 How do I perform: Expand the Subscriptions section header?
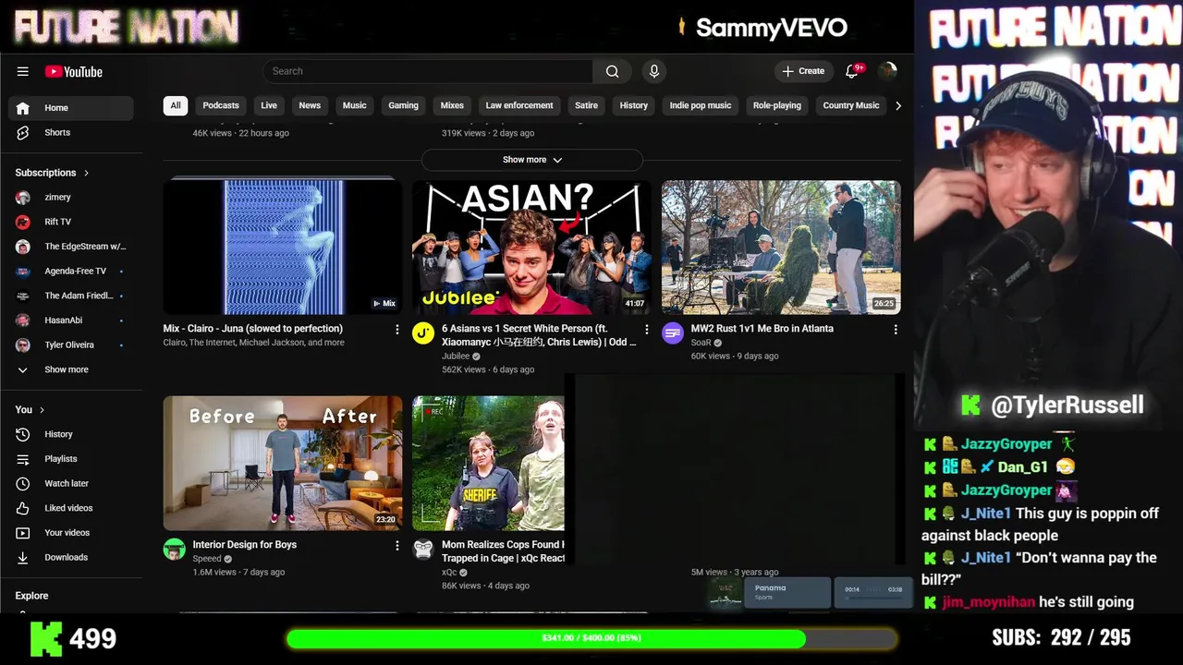(x=52, y=173)
